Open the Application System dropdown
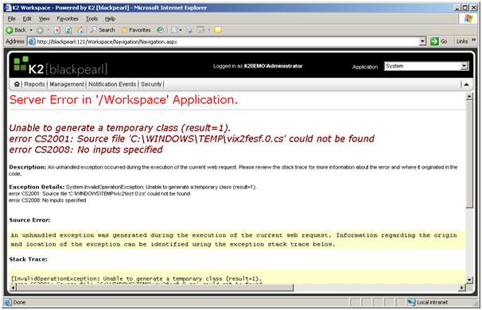Image resolution: width=482 pixels, height=310 pixels. click(465, 66)
